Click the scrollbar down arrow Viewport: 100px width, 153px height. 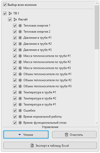pos(97,123)
